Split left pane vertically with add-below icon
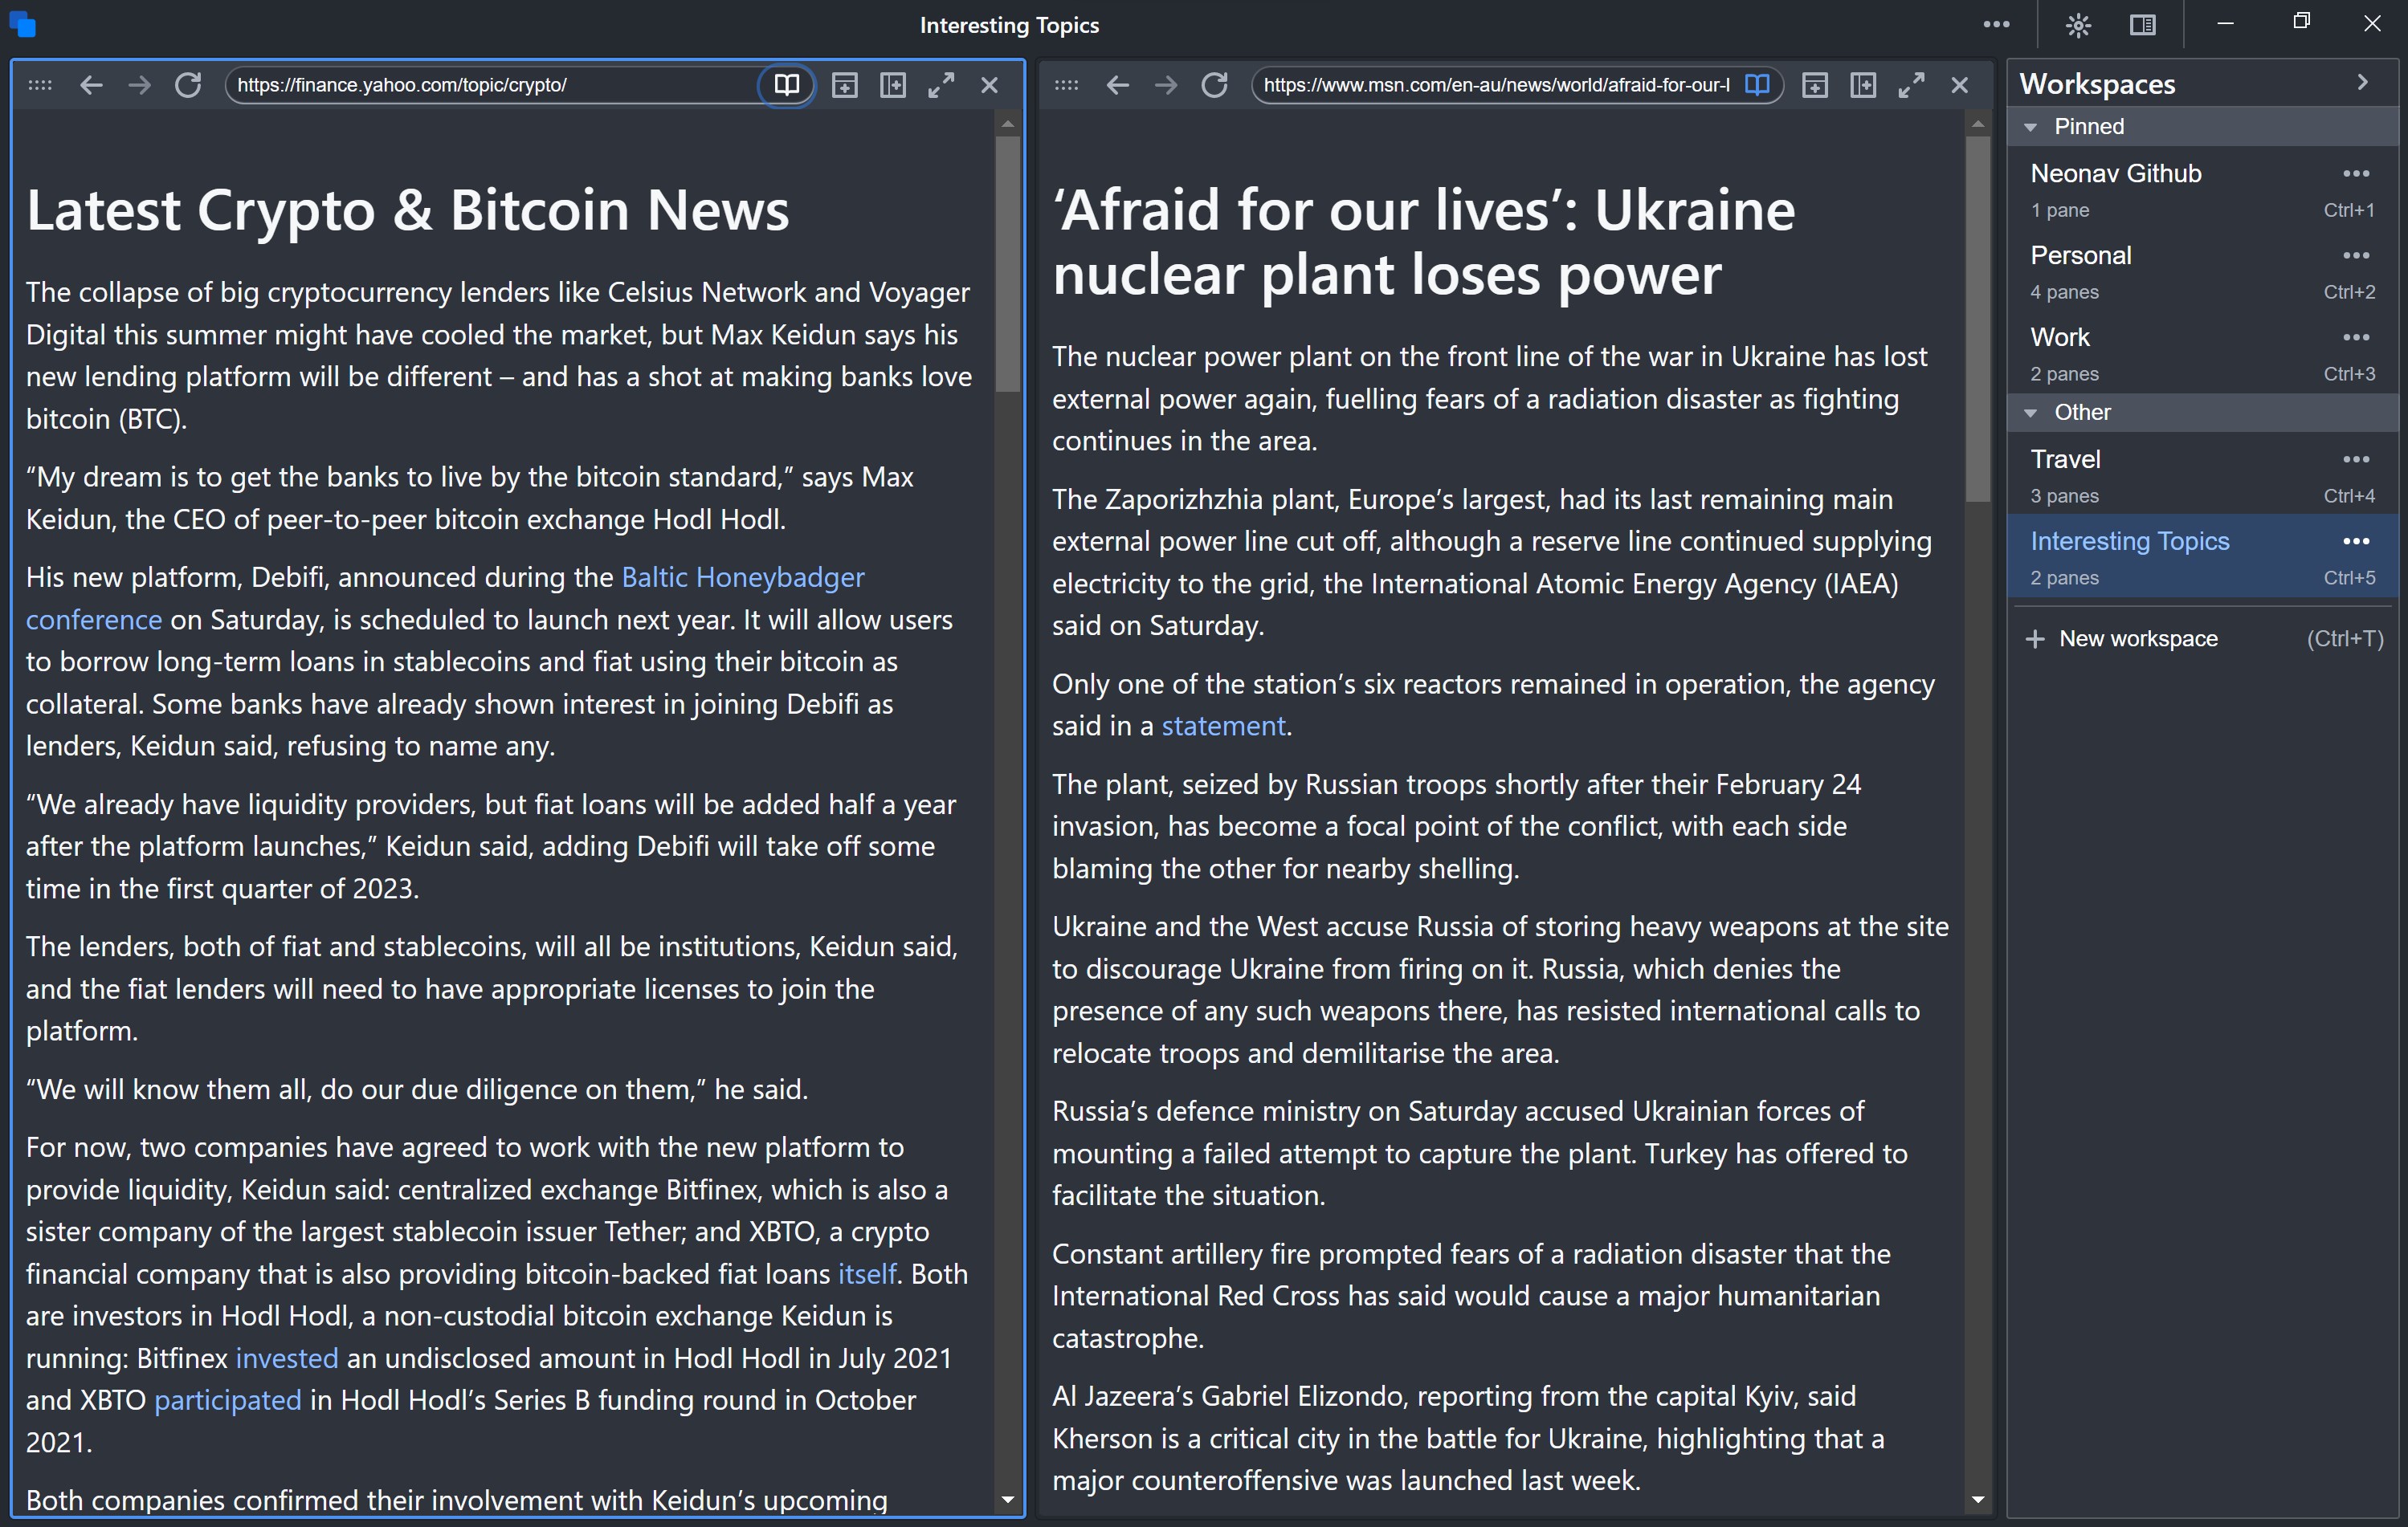The width and height of the screenshot is (2408, 1527). click(x=844, y=85)
